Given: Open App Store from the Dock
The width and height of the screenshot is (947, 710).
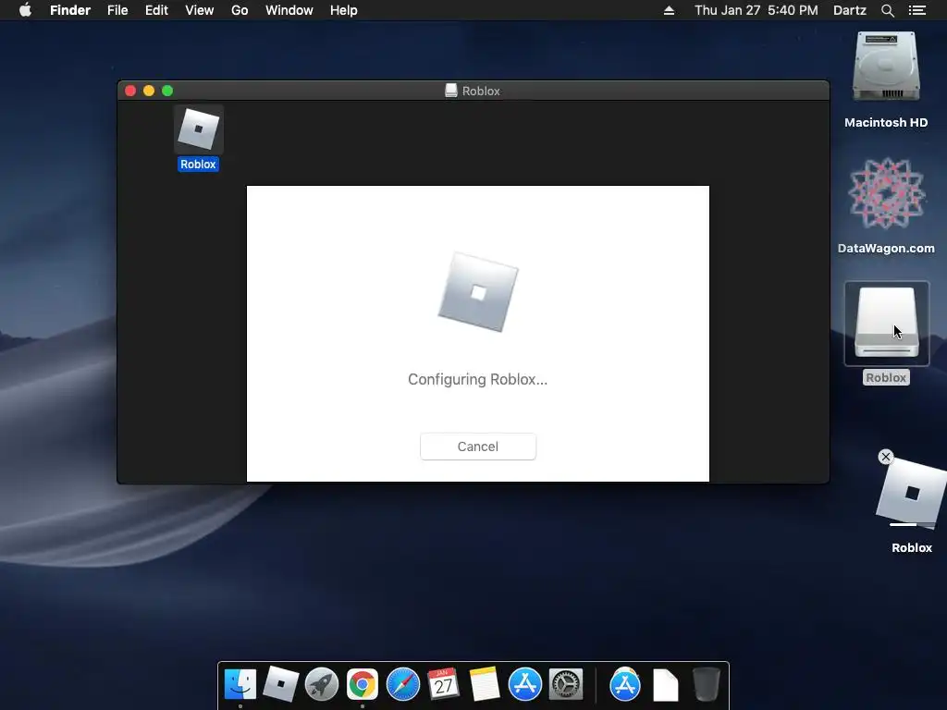Looking at the screenshot, I should (x=525, y=684).
